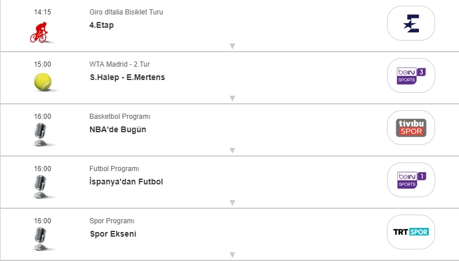Expand the İspanya'dan Futbol row arrow
This screenshot has width=459, height=261.
(232, 202)
